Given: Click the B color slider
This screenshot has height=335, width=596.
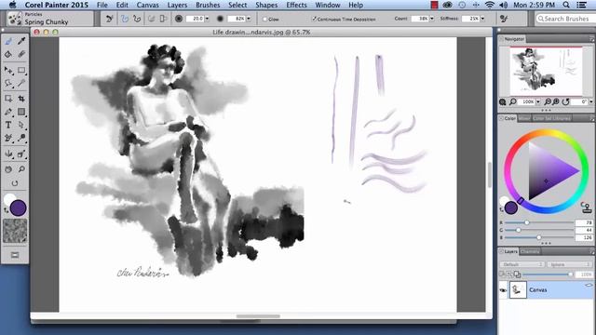Looking at the screenshot, I should pyautogui.click(x=539, y=237).
